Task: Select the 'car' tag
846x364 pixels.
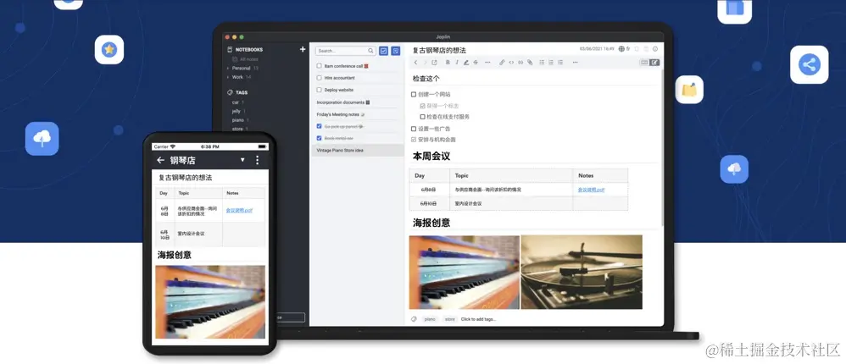Action: pos(236,102)
